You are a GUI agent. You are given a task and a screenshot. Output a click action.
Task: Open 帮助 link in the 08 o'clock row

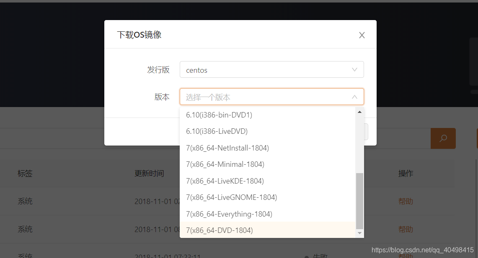(406, 230)
